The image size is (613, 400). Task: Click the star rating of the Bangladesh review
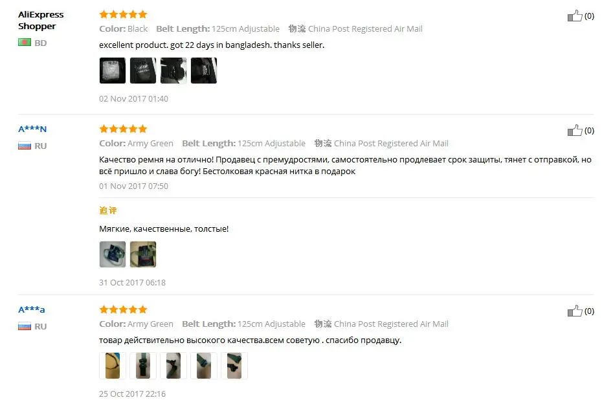(123, 14)
